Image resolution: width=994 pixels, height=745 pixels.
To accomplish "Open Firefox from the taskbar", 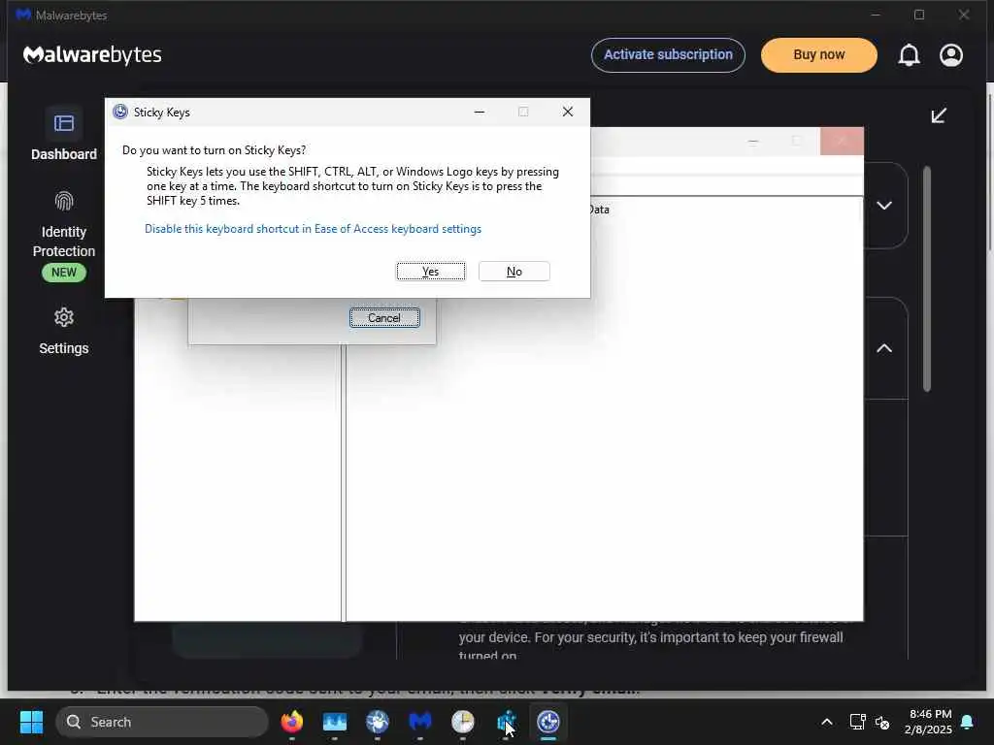I will tap(291, 722).
